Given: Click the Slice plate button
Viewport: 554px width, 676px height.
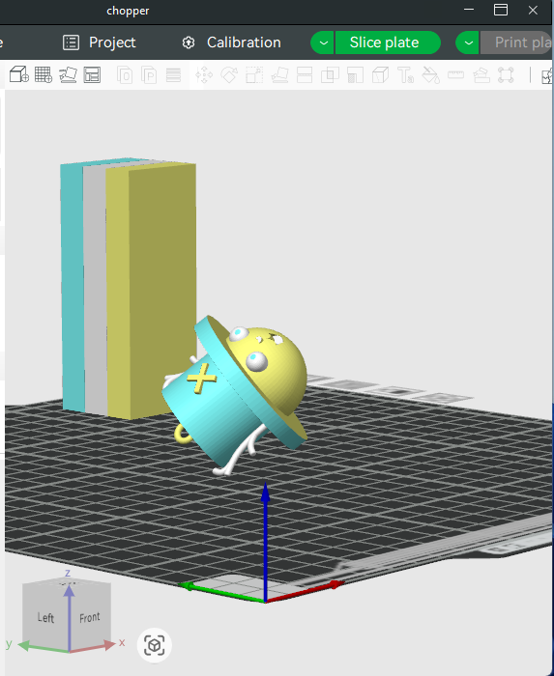Looking at the screenshot, I should click(388, 42).
